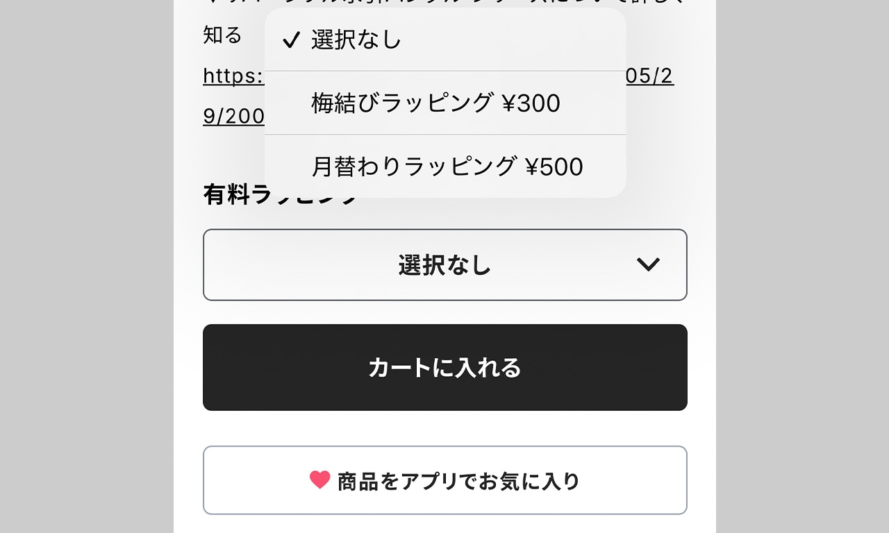
Task: Click the partly hidden text line at the top
Action: (x=445, y=3)
